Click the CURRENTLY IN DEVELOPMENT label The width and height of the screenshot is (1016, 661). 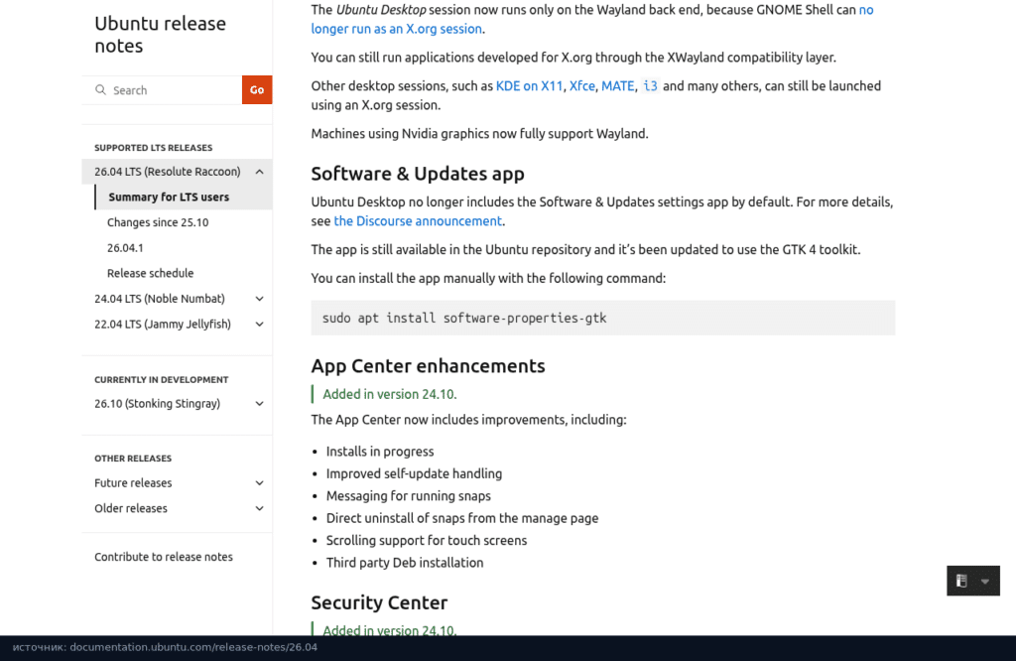click(162, 380)
